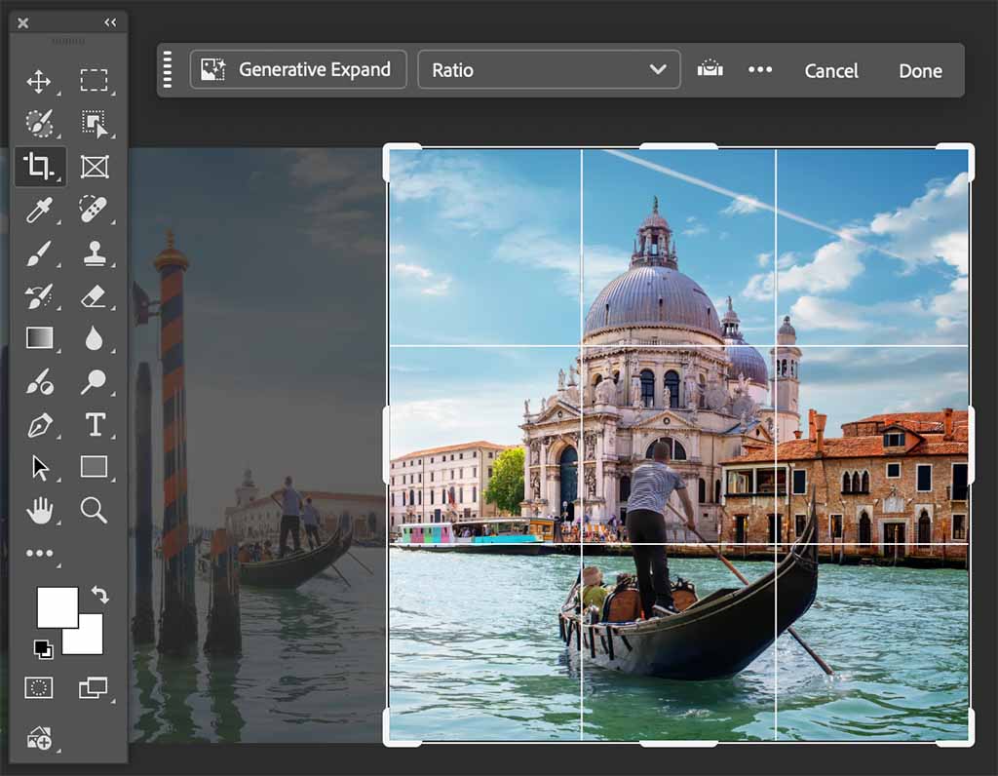Click the Generative Expand button

(x=297, y=69)
